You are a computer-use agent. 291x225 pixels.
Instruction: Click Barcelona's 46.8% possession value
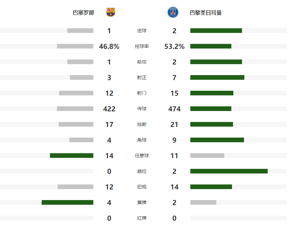[109, 47]
